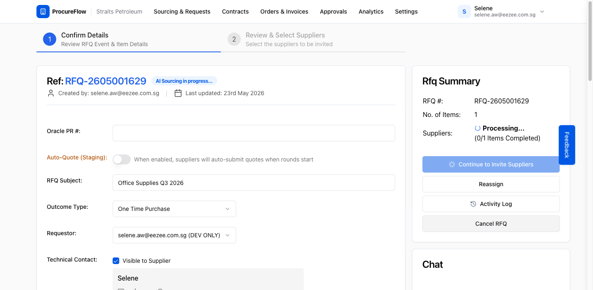Enable the Auto-Quote (Staging) toggle
The height and width of the screenshot is (290, 593).
[x=121, y=159]
